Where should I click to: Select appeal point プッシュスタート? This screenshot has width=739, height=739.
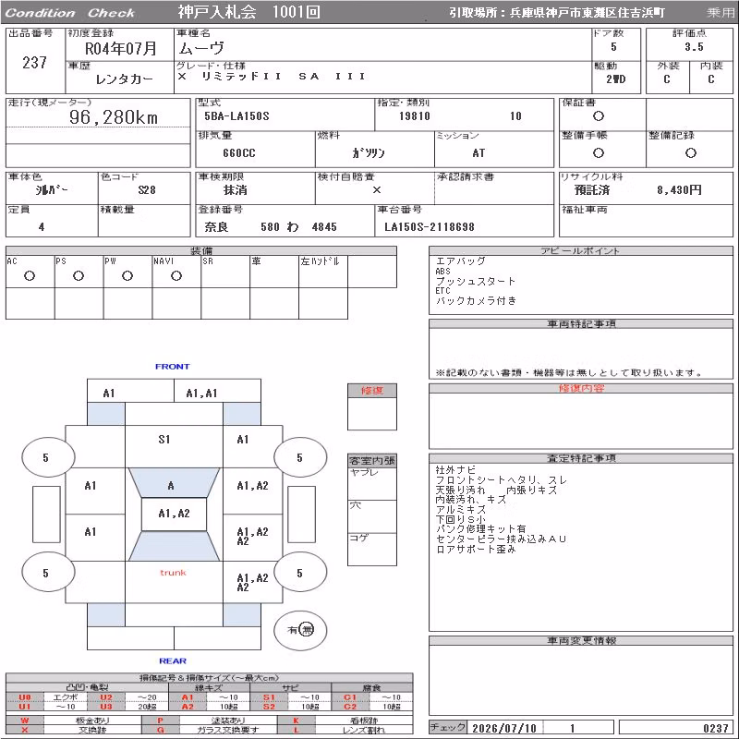(475, 282)
